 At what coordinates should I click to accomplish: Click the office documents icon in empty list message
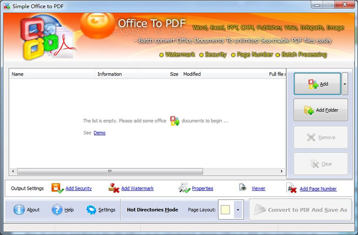175,121
